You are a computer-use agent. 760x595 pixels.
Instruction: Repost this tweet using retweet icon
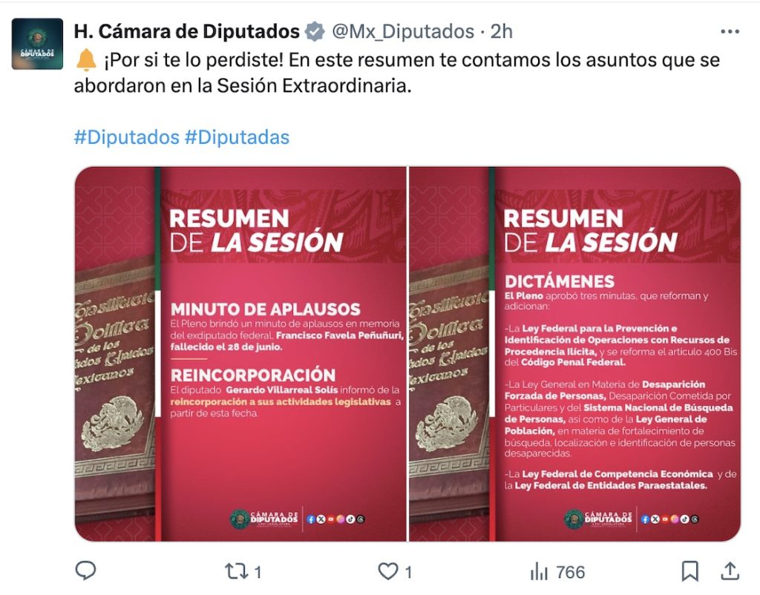click(x=237, y=571)
